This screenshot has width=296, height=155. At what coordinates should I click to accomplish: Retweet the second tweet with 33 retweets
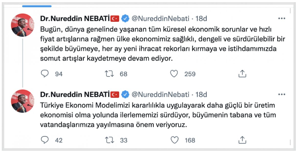pyautogui.click(x=109, y=140)
